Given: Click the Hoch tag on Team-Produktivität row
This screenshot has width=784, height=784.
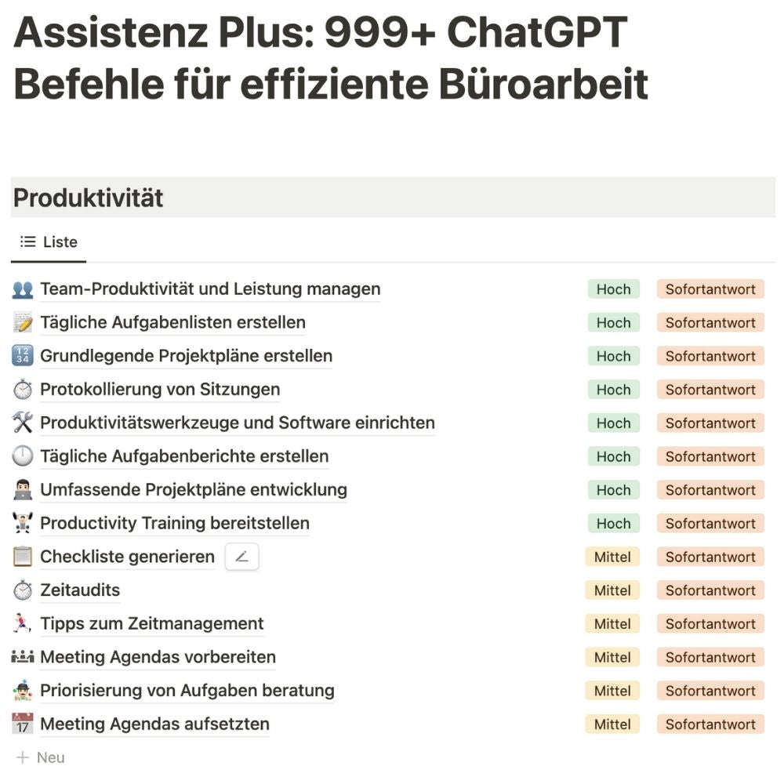Looking at the screenshot, I should click(x=613, y=289).
